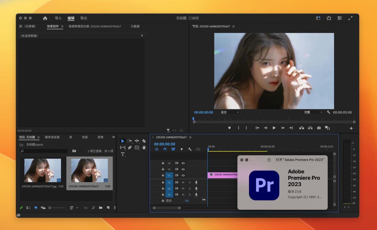This screenshot has width=377, height=230.
Task: Open the quick export share icon
Action: [329, 18]
